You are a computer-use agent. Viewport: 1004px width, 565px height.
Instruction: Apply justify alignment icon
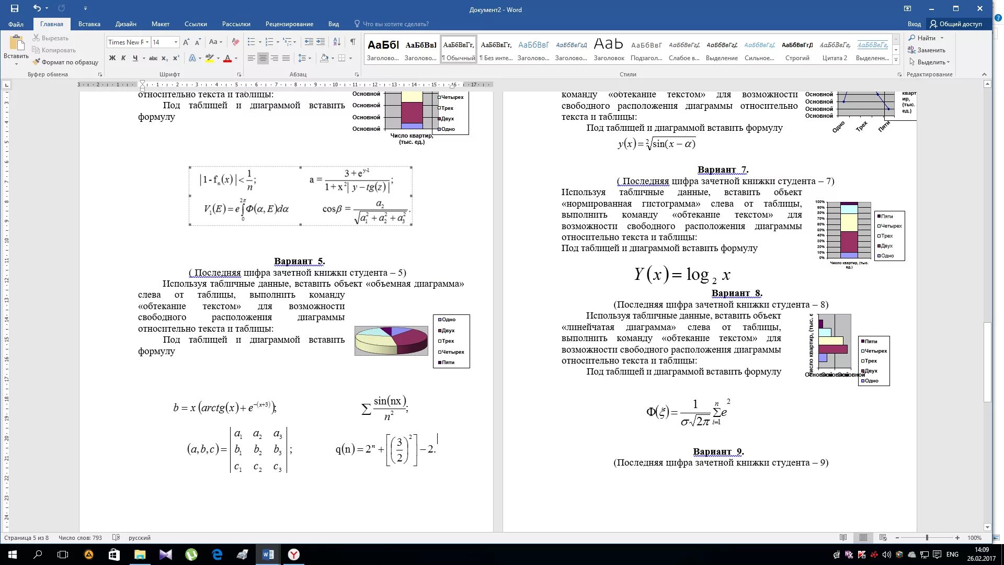286,58
